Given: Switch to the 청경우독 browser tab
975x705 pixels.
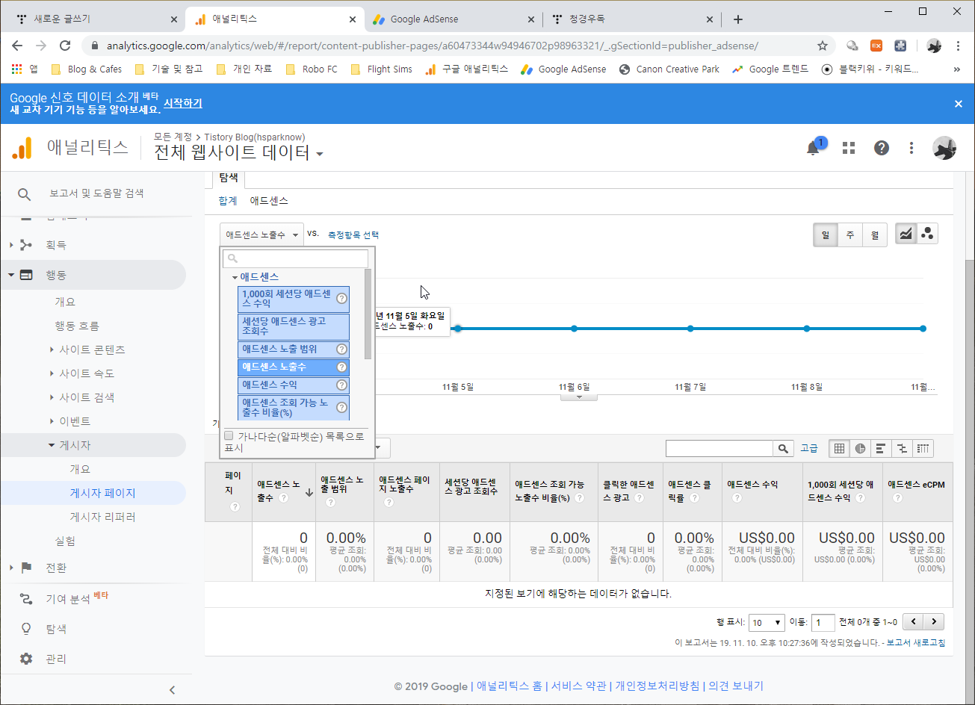Looking at the screenshot, I should click(x=634, y=19).
